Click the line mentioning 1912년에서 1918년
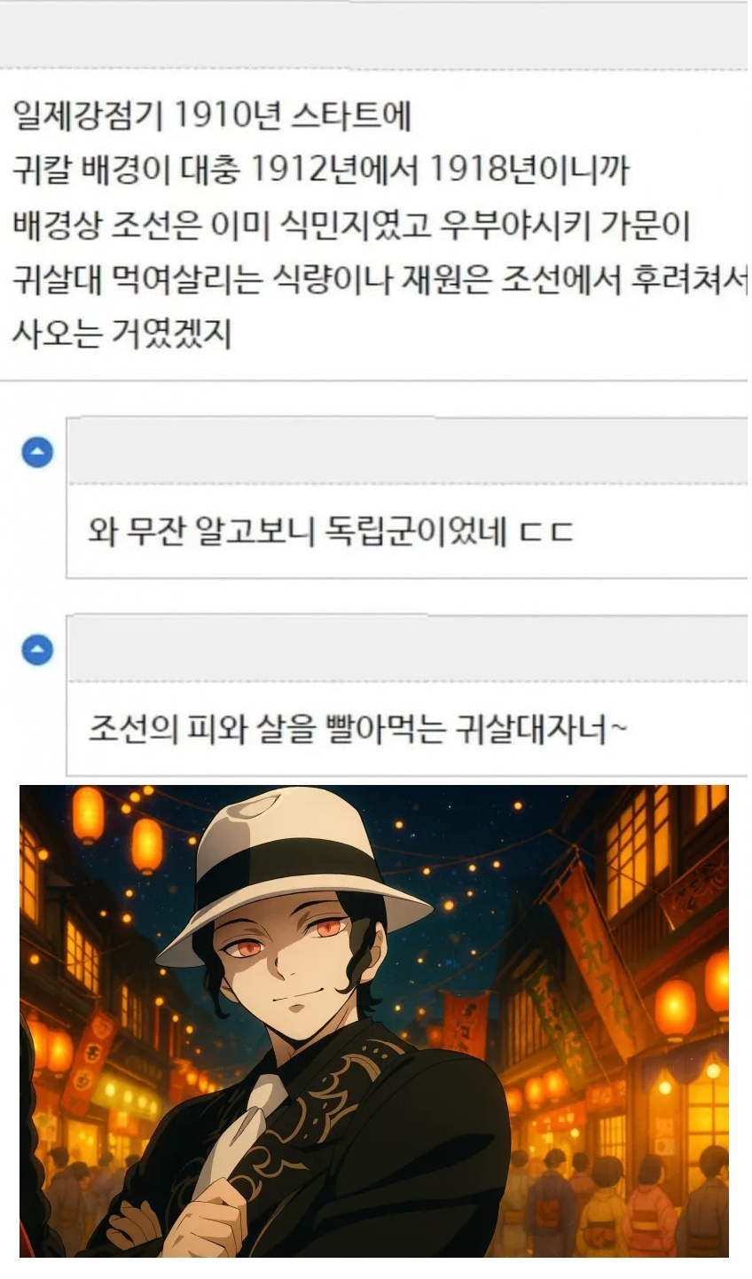The width and height of the screenshot is (752, 1279). 320,170
